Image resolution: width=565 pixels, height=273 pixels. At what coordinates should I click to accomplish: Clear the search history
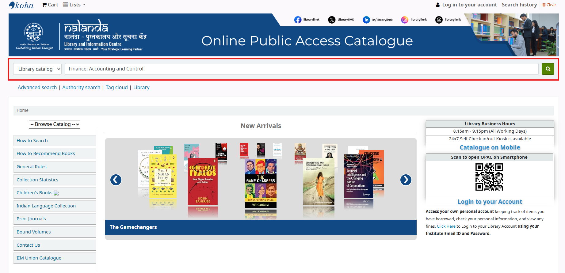549,5
